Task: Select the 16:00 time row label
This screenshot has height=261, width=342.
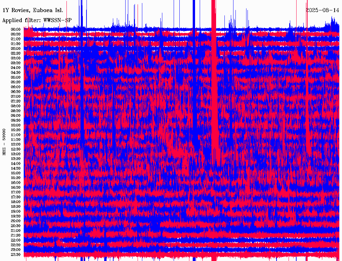Action: (x=16, y=183)
